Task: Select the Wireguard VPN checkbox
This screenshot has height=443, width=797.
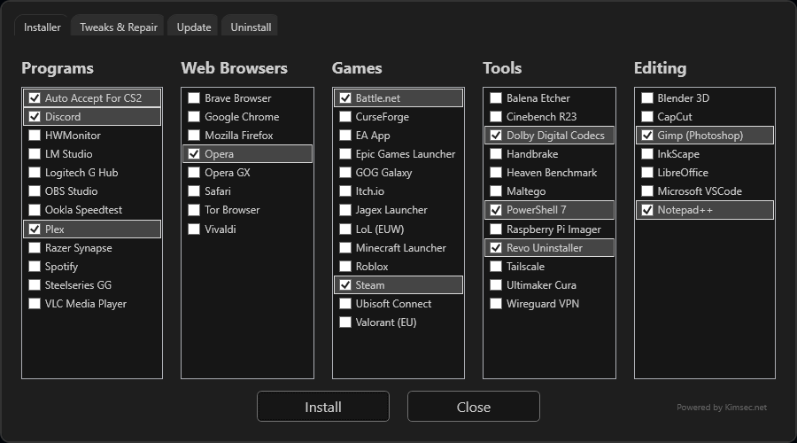Action: [x=496, y=304]
